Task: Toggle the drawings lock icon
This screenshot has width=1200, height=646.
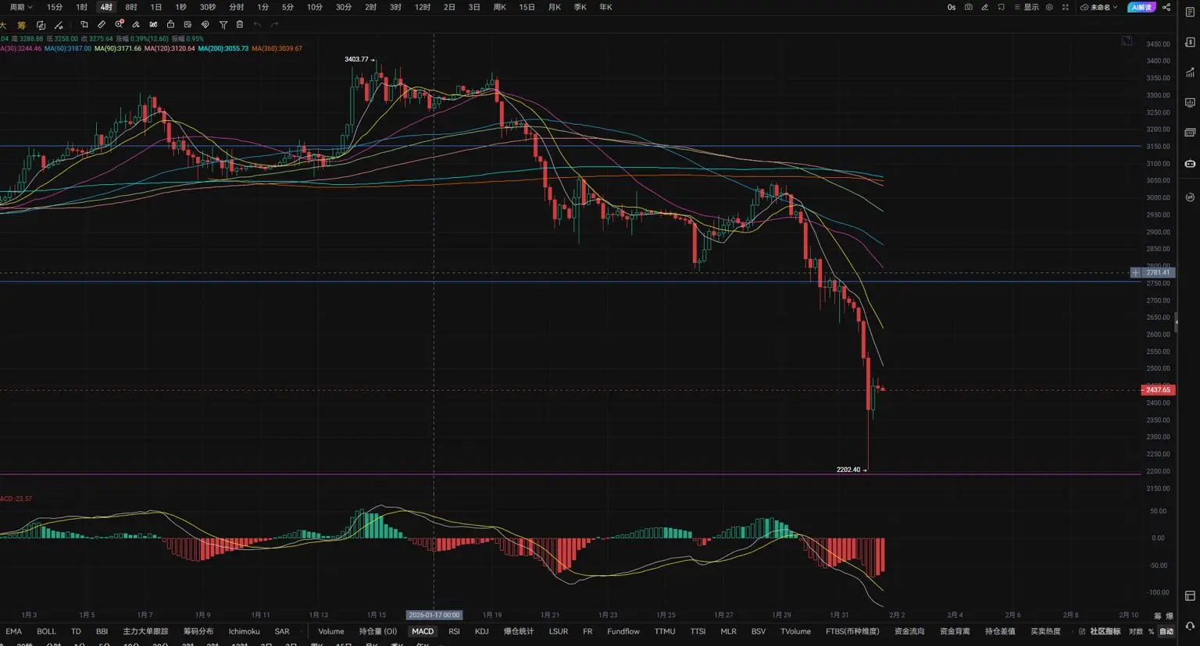Action: point(170,25)
